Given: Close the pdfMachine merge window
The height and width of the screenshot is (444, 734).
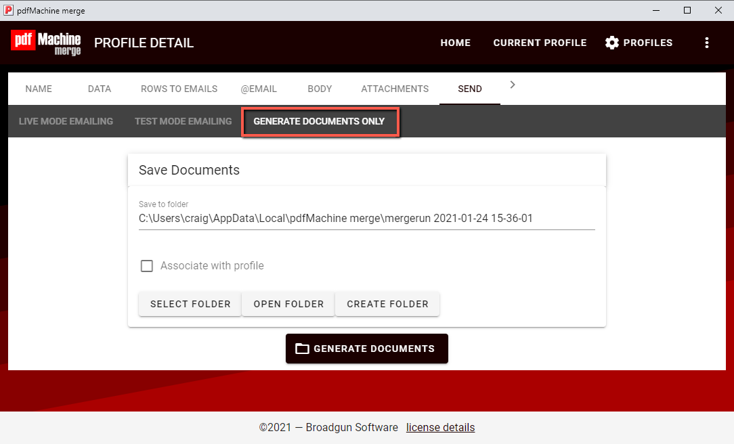Looking at the screenshot, I should tap(718, 10).
